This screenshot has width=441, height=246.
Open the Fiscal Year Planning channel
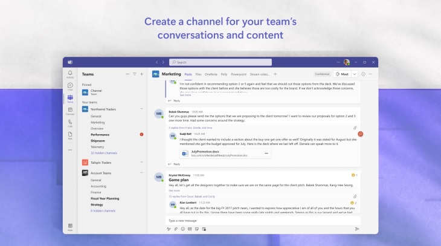(x=105, y=198)
